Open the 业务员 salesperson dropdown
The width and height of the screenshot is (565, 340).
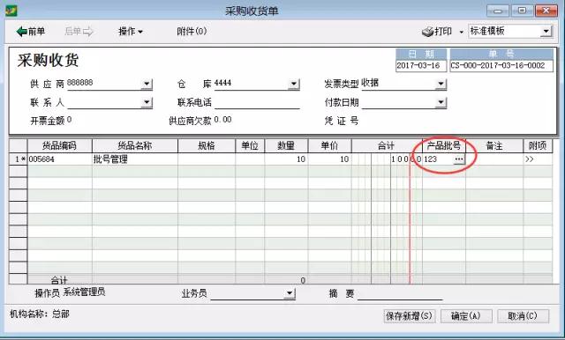tap(290, 293)
